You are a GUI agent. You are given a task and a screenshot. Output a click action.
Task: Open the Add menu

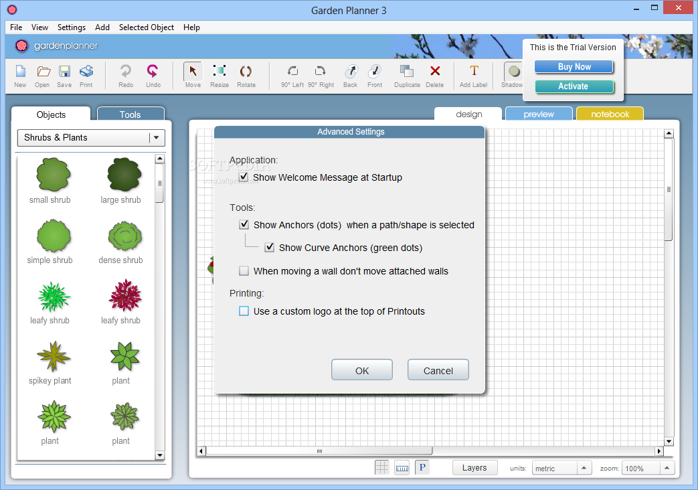pyautogui.click(x=102, y=27)
